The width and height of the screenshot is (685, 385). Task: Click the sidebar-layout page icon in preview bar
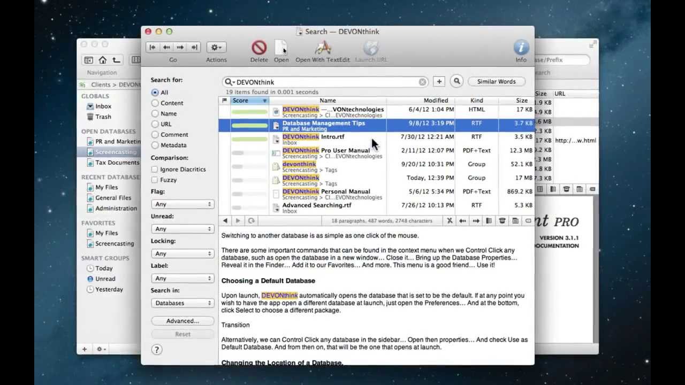pyautogui.click(x=489, y=221)
